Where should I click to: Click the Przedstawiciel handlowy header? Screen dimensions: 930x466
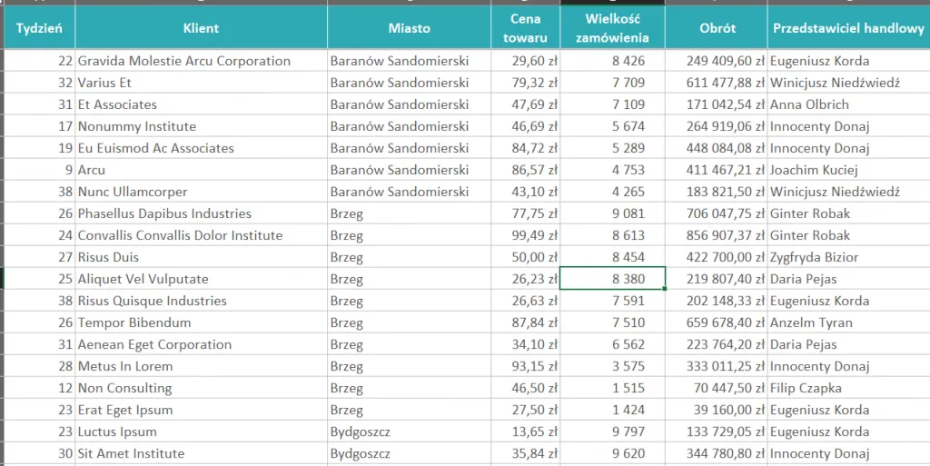click(848, 28)
